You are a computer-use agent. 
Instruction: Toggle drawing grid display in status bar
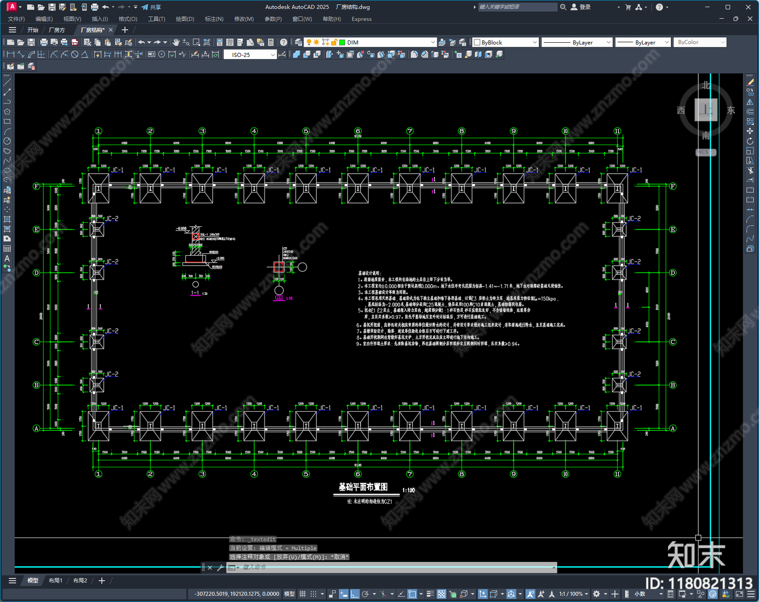click(x=302, y=594)
